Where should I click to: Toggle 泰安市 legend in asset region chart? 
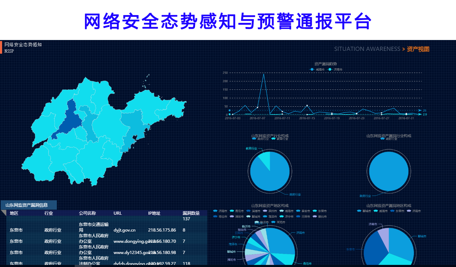[303, 211]
